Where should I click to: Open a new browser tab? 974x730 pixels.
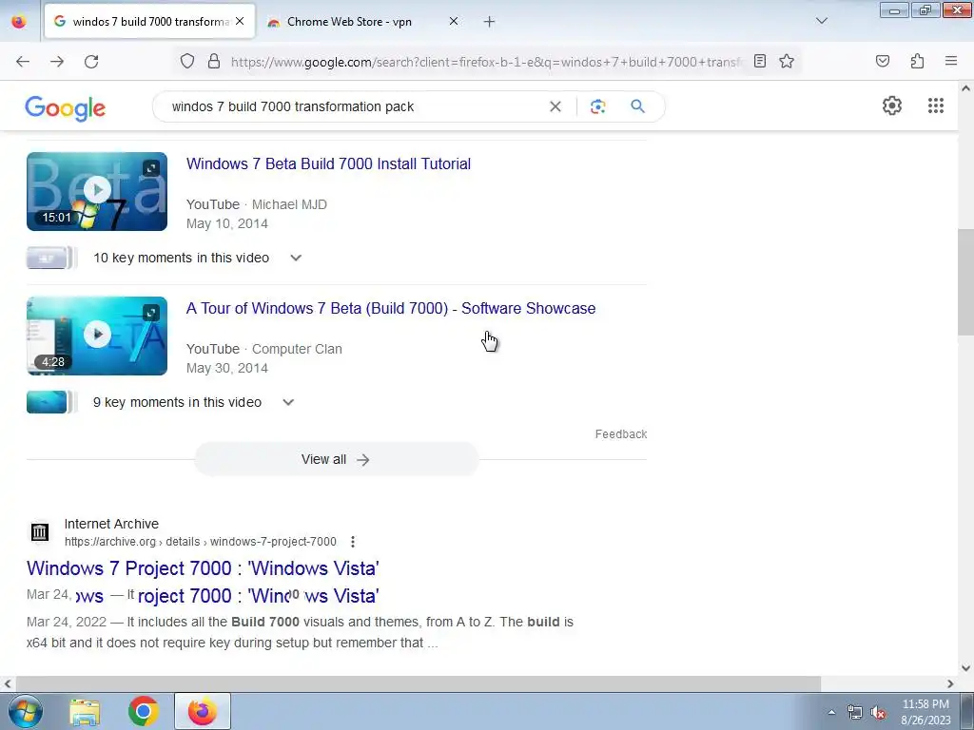(490, 22)
